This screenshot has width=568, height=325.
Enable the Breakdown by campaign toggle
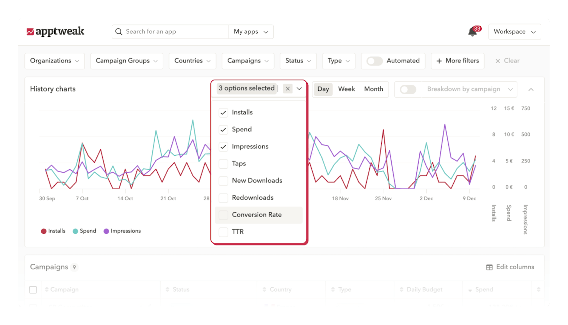coord(408,89)
